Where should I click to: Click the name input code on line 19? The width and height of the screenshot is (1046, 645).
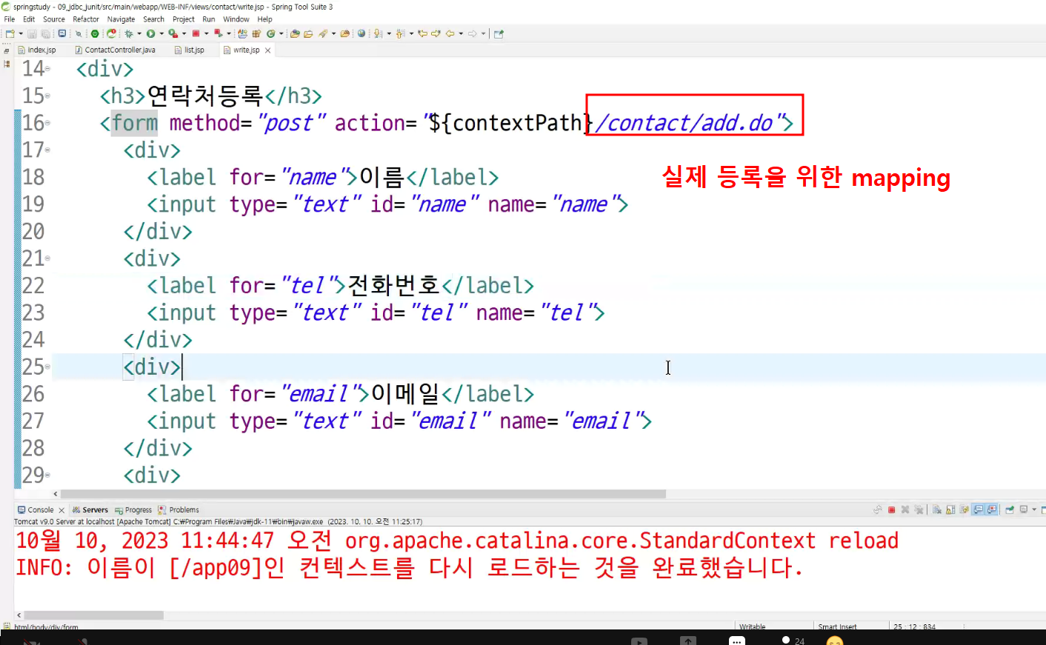coord(387,204)
